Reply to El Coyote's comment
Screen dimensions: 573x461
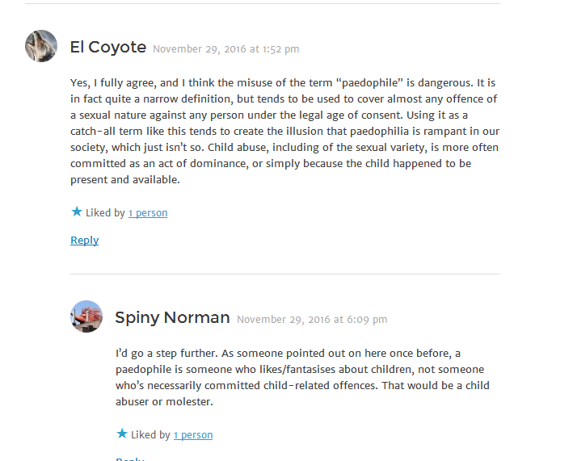point(84,241)
